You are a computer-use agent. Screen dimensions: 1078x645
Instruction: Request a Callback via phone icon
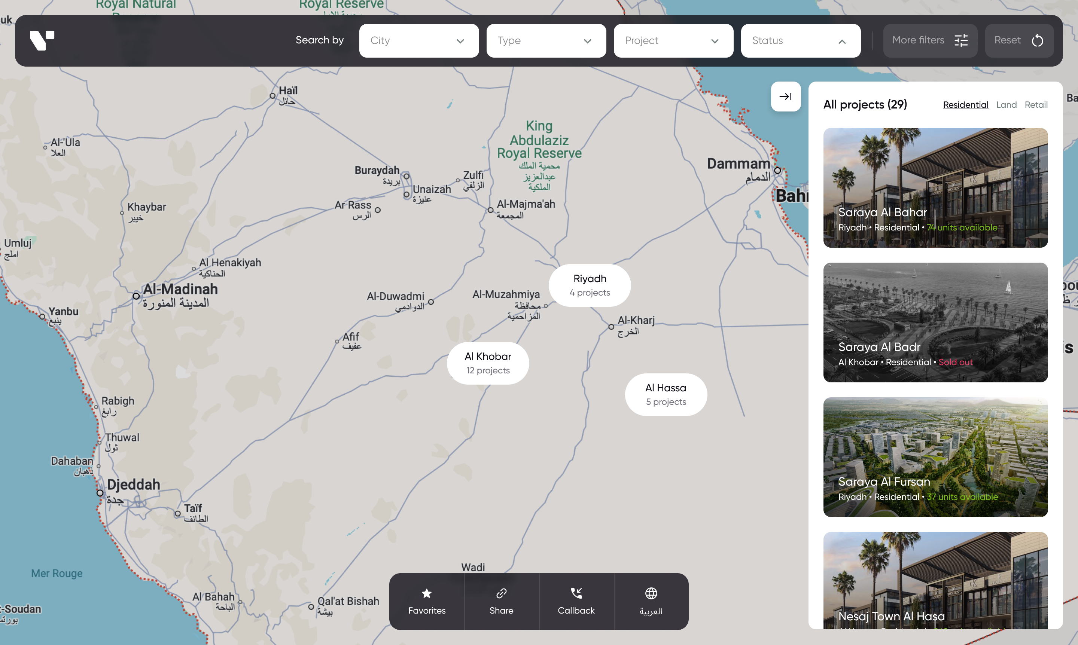point(576,593)
